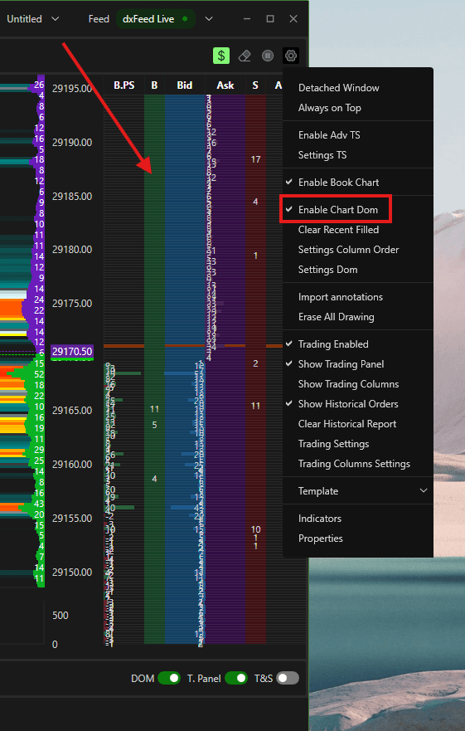Screen dimensions: 465x731
Task: Open Settings TS
Action: point(358,155)
